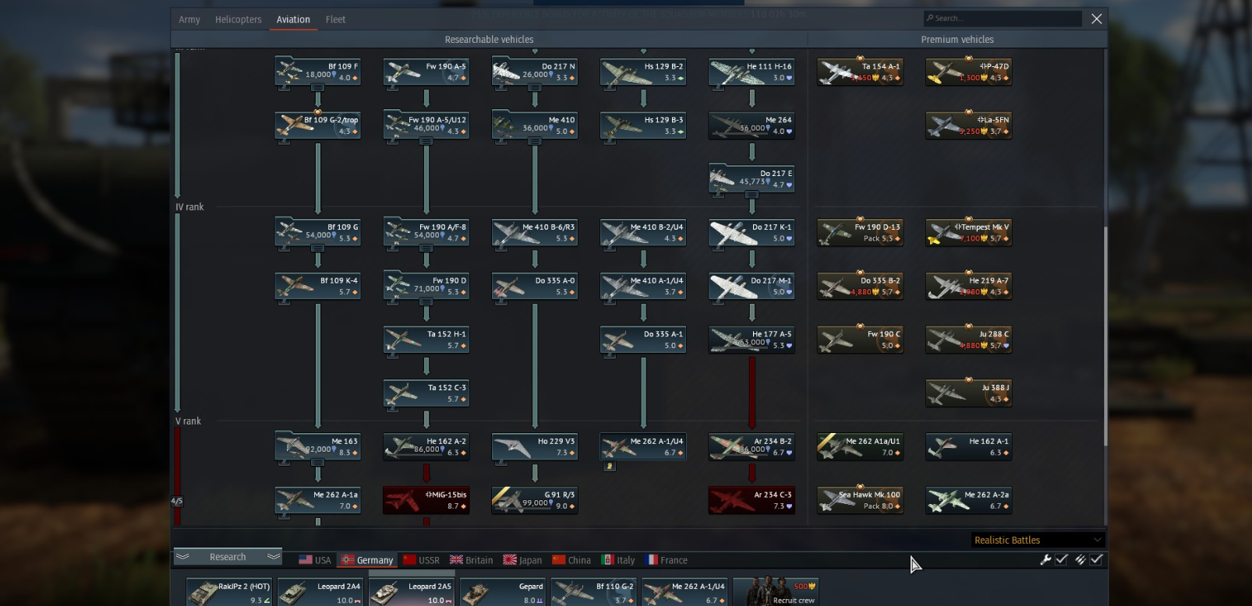This screenshot has width=1252, height=606.
Task: Select the Sea Hawk Mk.100 Pack card
Action: 860,500
